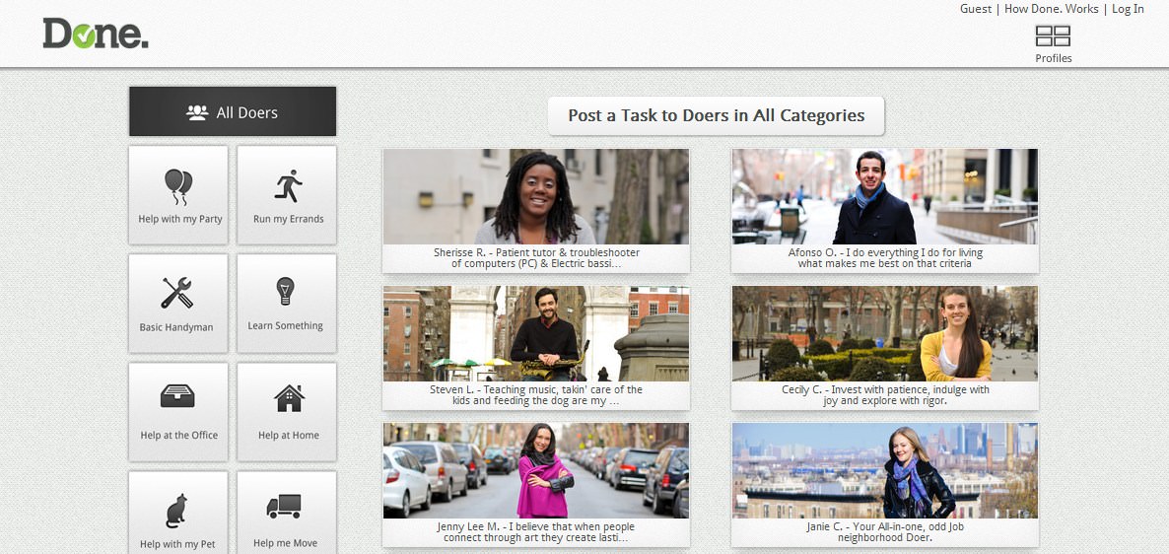Click Afonso O. description caption
Image resolution: width=1169 pixels, height=554 pixels.
tap(885, 258)
